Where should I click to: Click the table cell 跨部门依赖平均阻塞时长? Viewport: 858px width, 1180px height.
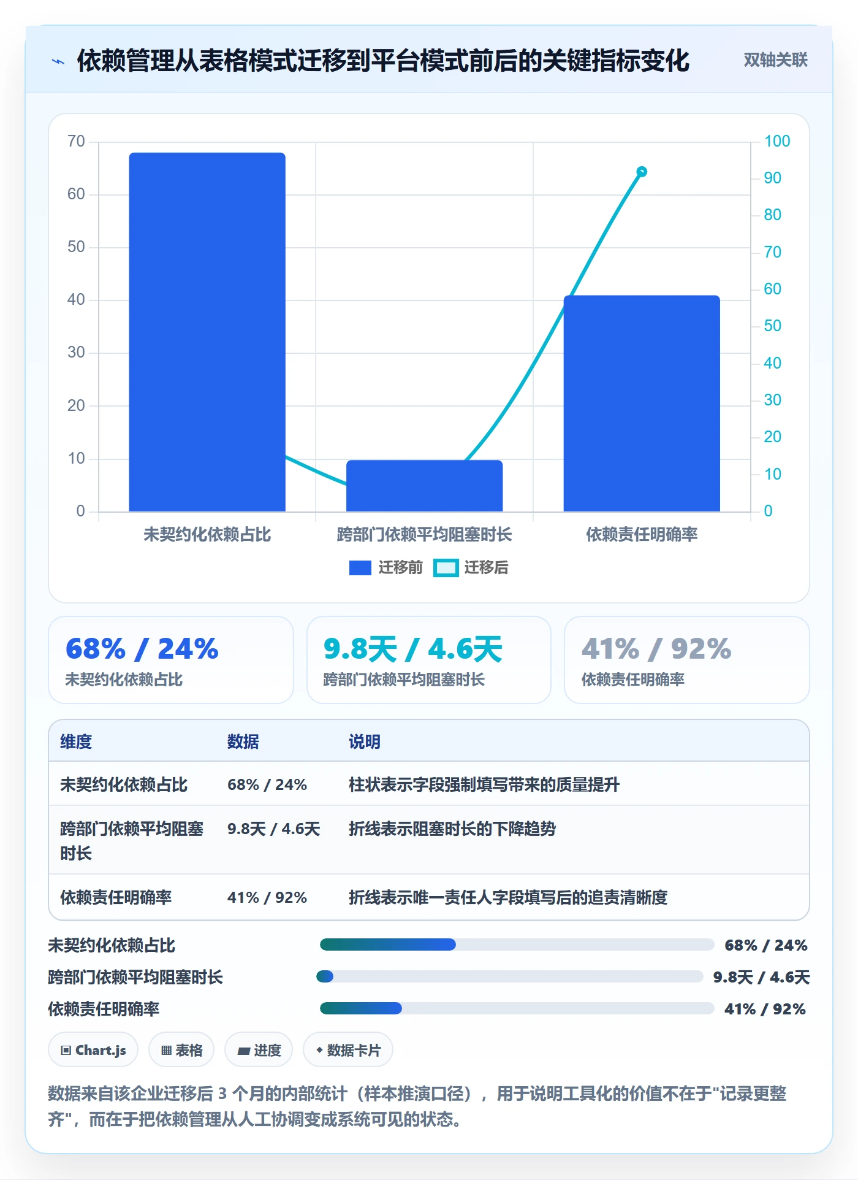click(x=132, y=841)
